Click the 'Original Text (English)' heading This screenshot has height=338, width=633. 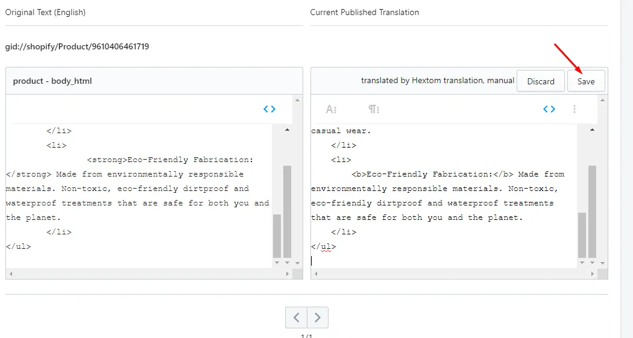pyautogui.click(x=45, y=12)
